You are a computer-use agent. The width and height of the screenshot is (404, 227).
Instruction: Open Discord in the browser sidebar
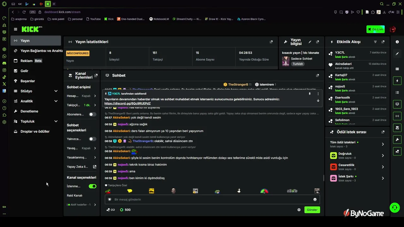[x=4, y=63]
